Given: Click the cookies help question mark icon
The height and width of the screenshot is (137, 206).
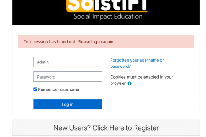Looking at the screenshot, I should point(129,84).
